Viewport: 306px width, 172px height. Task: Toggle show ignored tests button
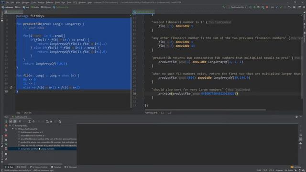tap(15, 121)
